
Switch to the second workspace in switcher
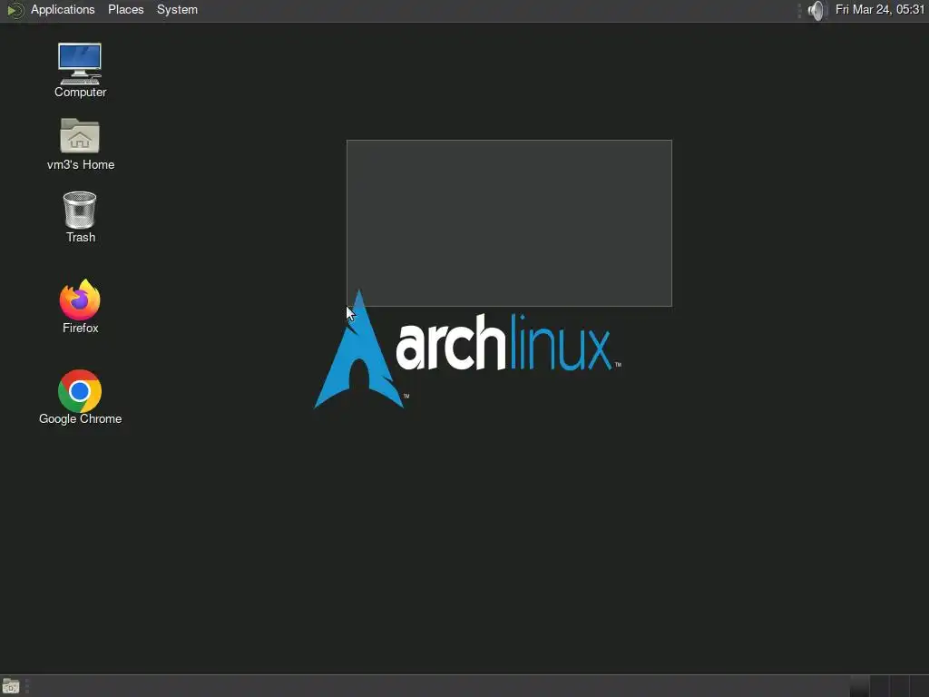click(879, 686)
